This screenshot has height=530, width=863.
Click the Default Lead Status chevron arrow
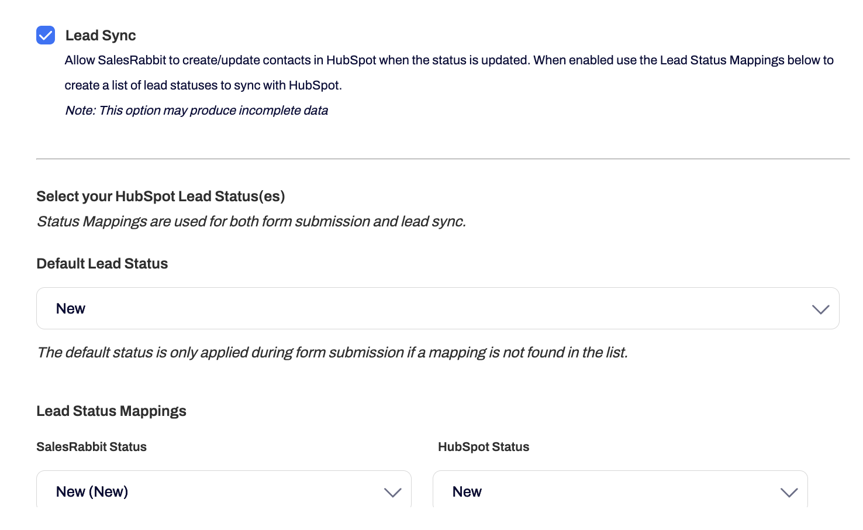tap(820, 309)
